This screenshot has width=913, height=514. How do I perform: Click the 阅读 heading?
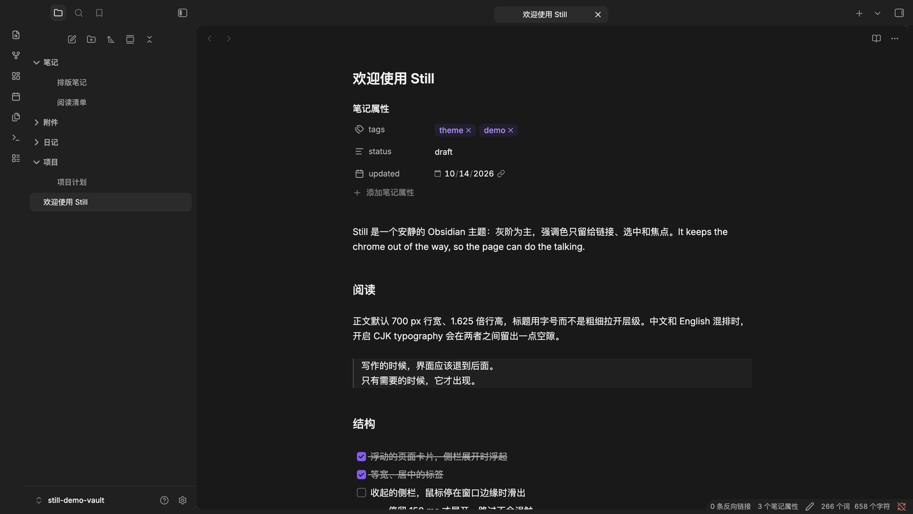364,290
